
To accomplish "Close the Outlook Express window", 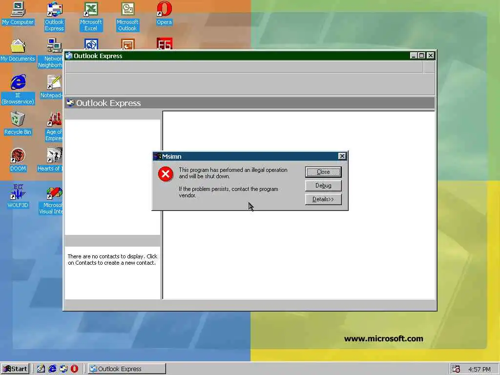I will (x=431, y=56).
